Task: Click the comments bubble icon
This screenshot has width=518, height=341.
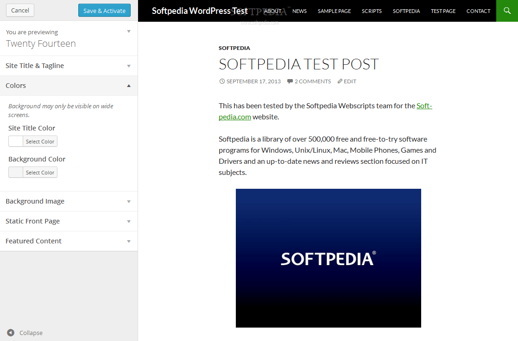Action: click(290, 81)
